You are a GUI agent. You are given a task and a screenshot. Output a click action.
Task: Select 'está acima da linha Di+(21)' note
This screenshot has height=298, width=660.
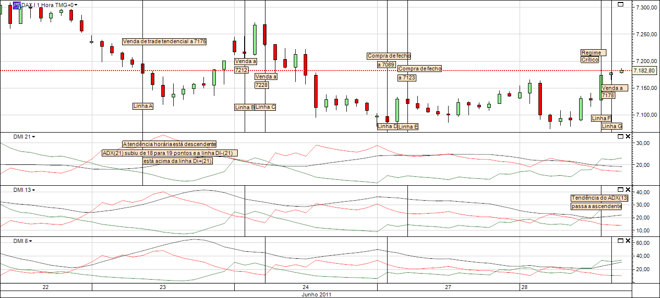(x=178, y=161)
